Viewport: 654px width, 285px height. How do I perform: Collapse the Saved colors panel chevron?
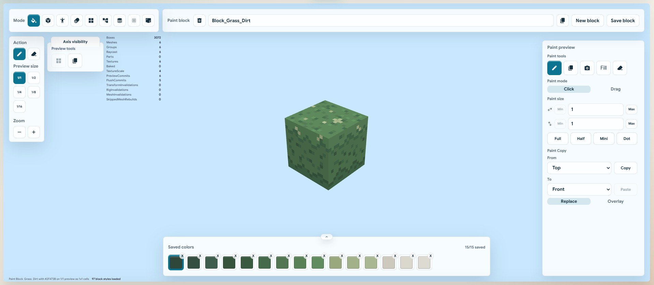tap(327, 237)
